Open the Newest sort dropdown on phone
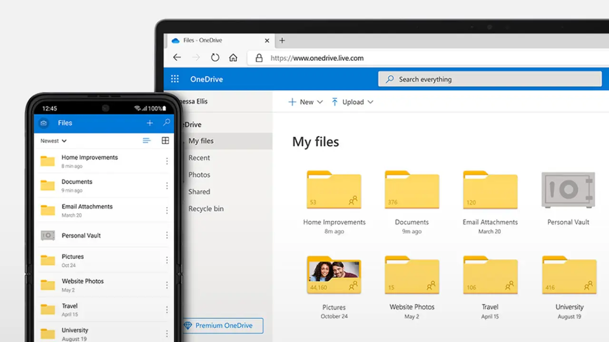Viewport: 609px width, 342px height. 53,141
